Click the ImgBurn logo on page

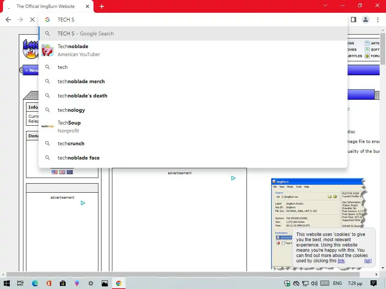(31, 49)
